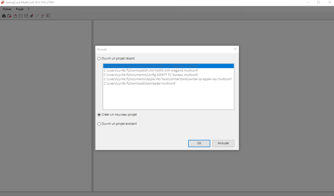Click the Annuler button
The image size is (334, 196).
point(223,143)
